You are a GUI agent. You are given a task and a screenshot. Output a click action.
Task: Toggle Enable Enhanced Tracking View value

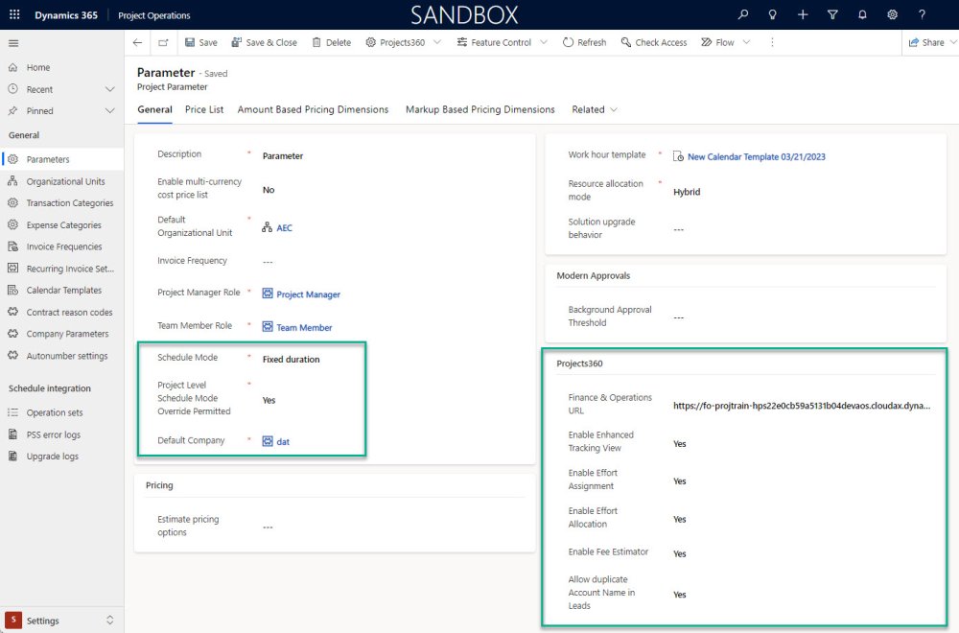[680, 443]
